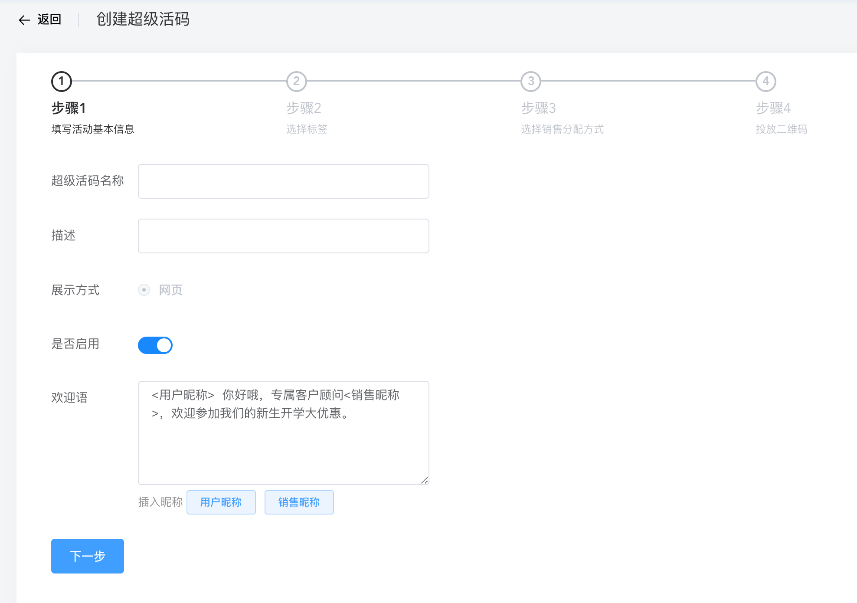Click step 1 circle indicator
This screenshot has height=603, width=857.
(61, 81)
